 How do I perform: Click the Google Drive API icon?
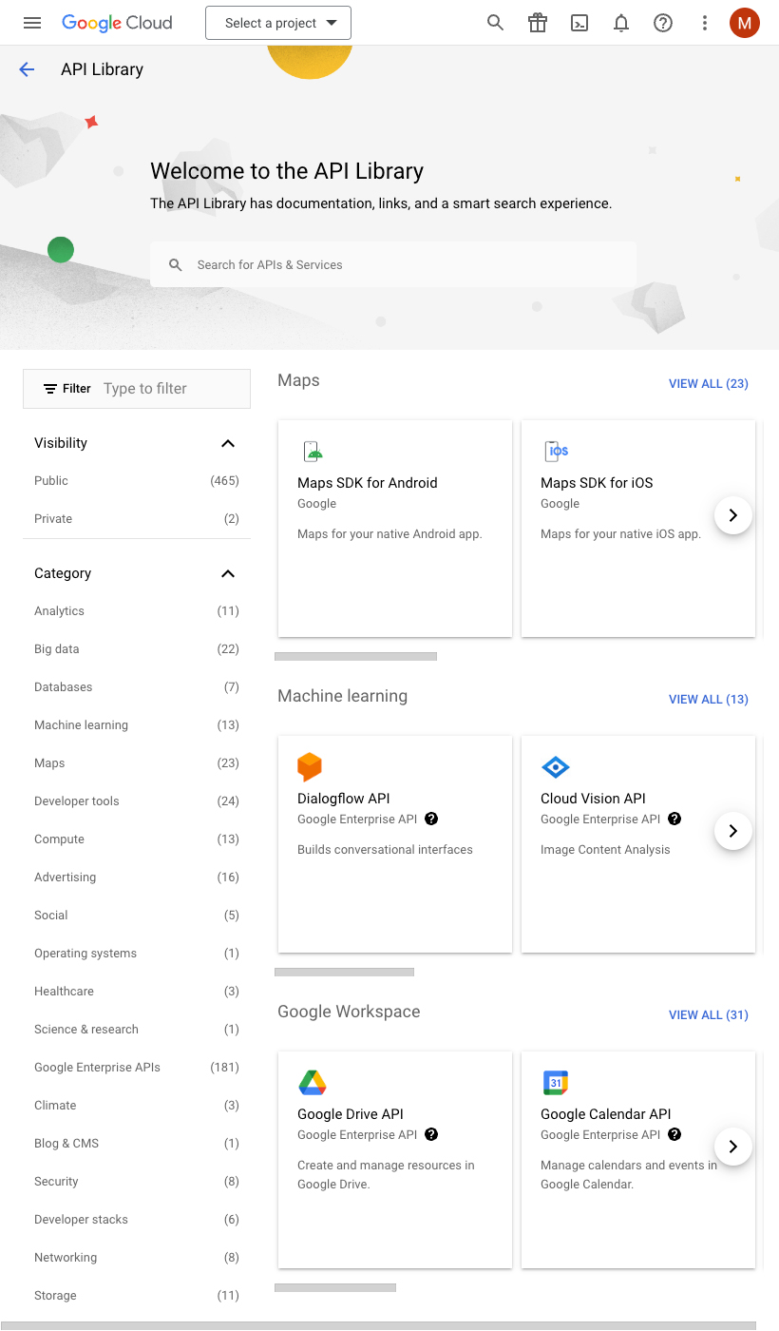(313, 1082)
